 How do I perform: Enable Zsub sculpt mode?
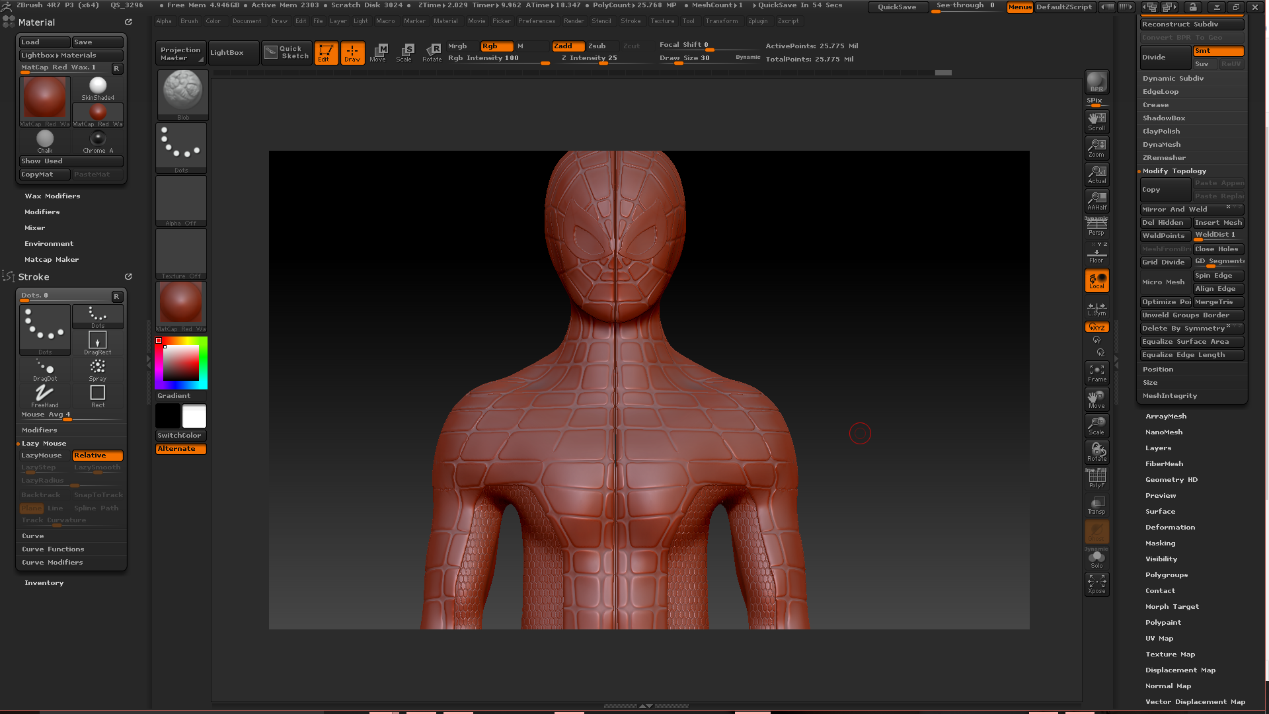click(x=602, y=46)
